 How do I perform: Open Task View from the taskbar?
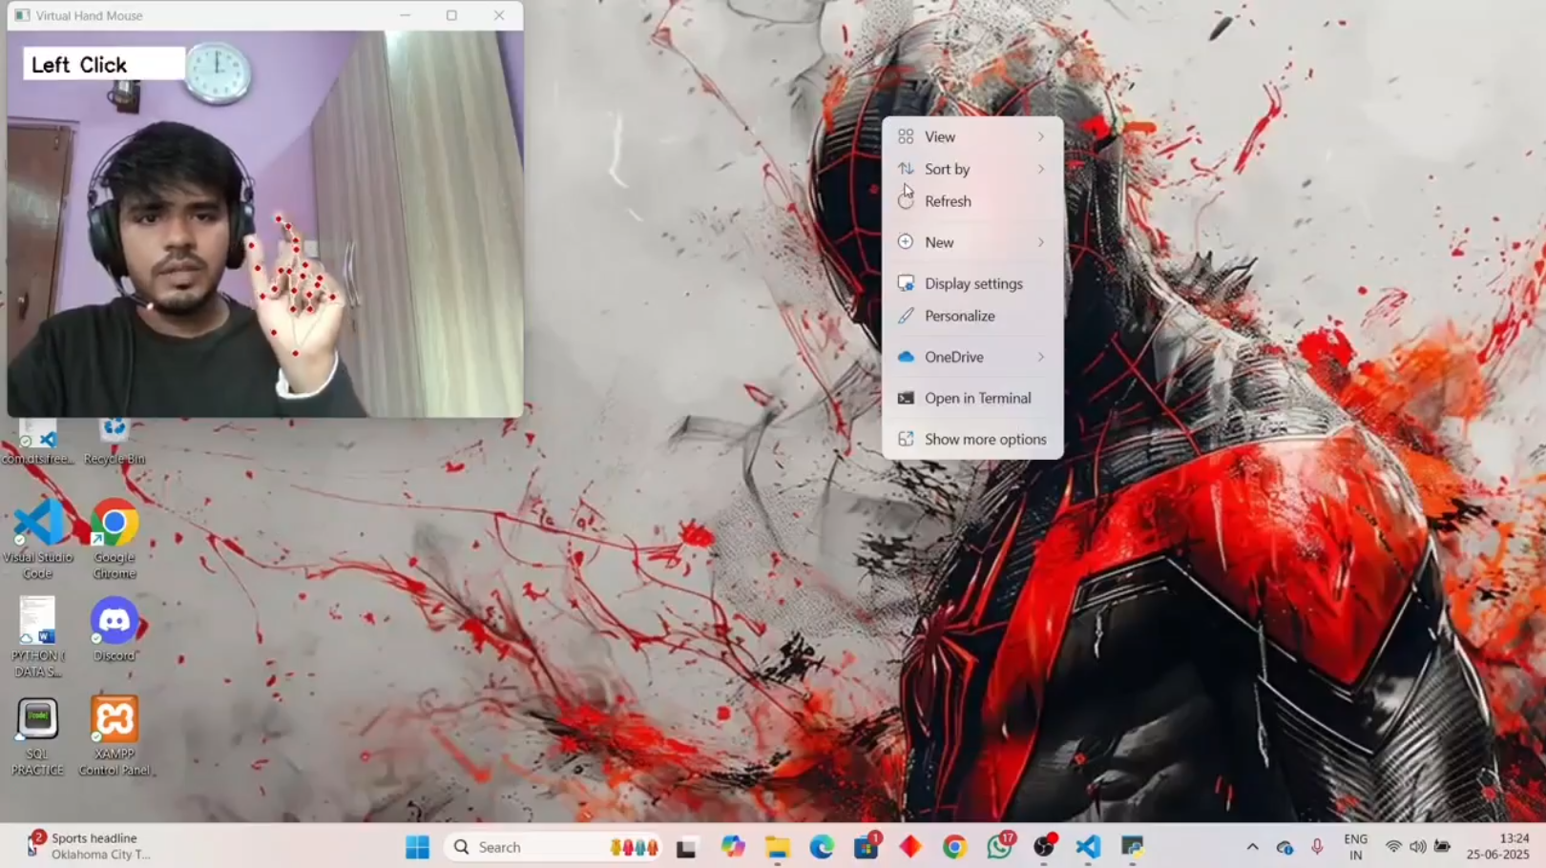pyautogui.click(x=686, y=847)
